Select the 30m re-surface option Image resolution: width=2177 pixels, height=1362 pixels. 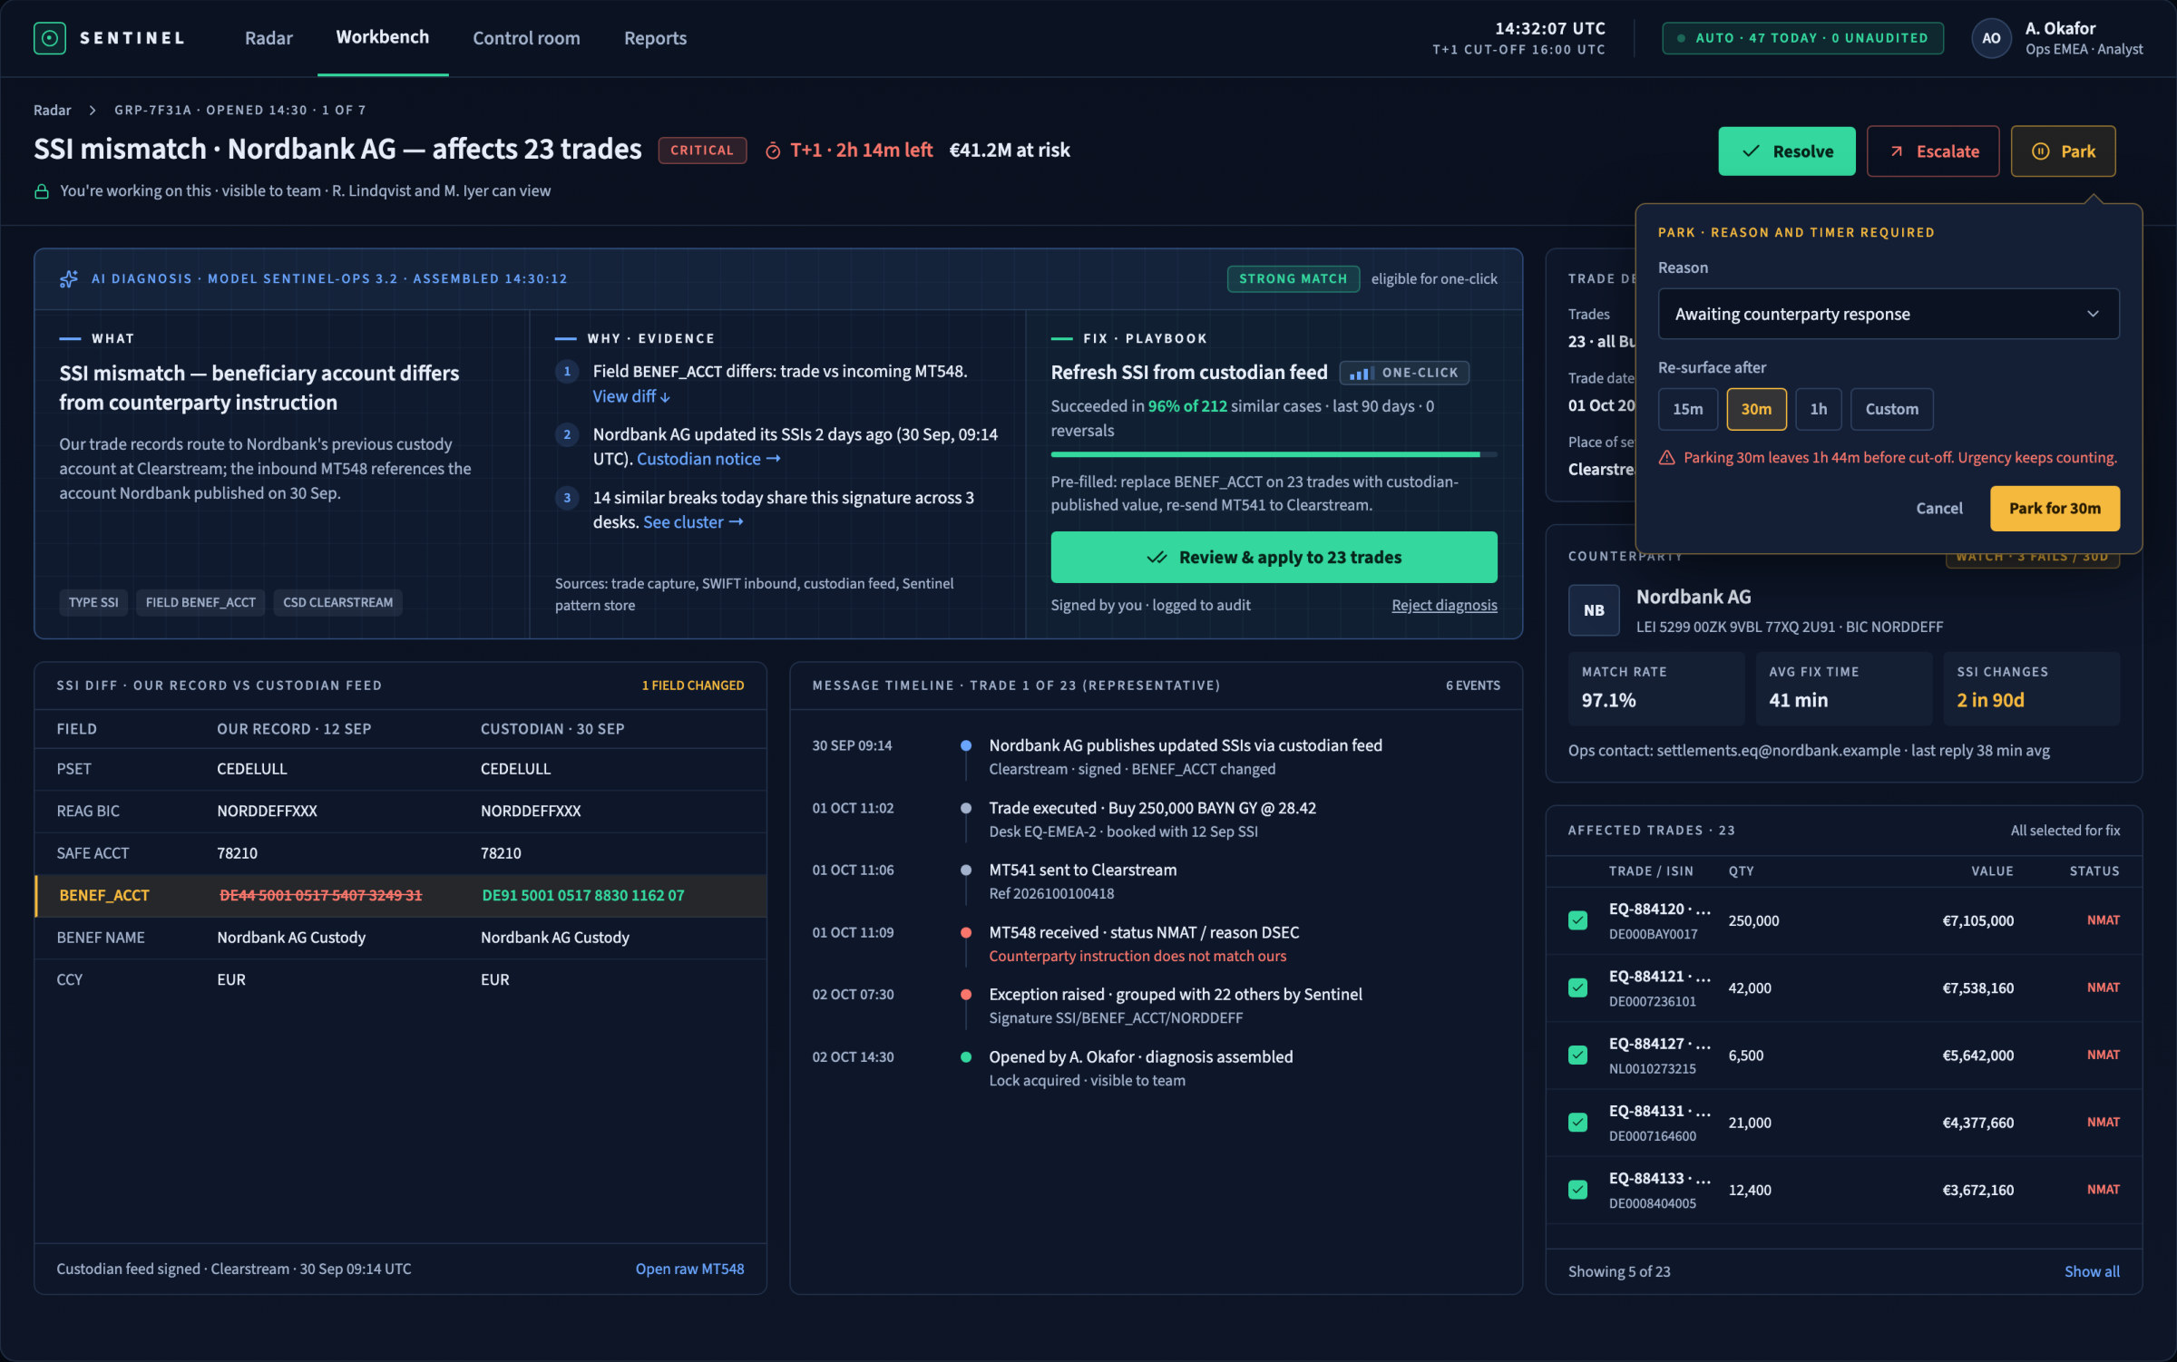click(1756, 409)
